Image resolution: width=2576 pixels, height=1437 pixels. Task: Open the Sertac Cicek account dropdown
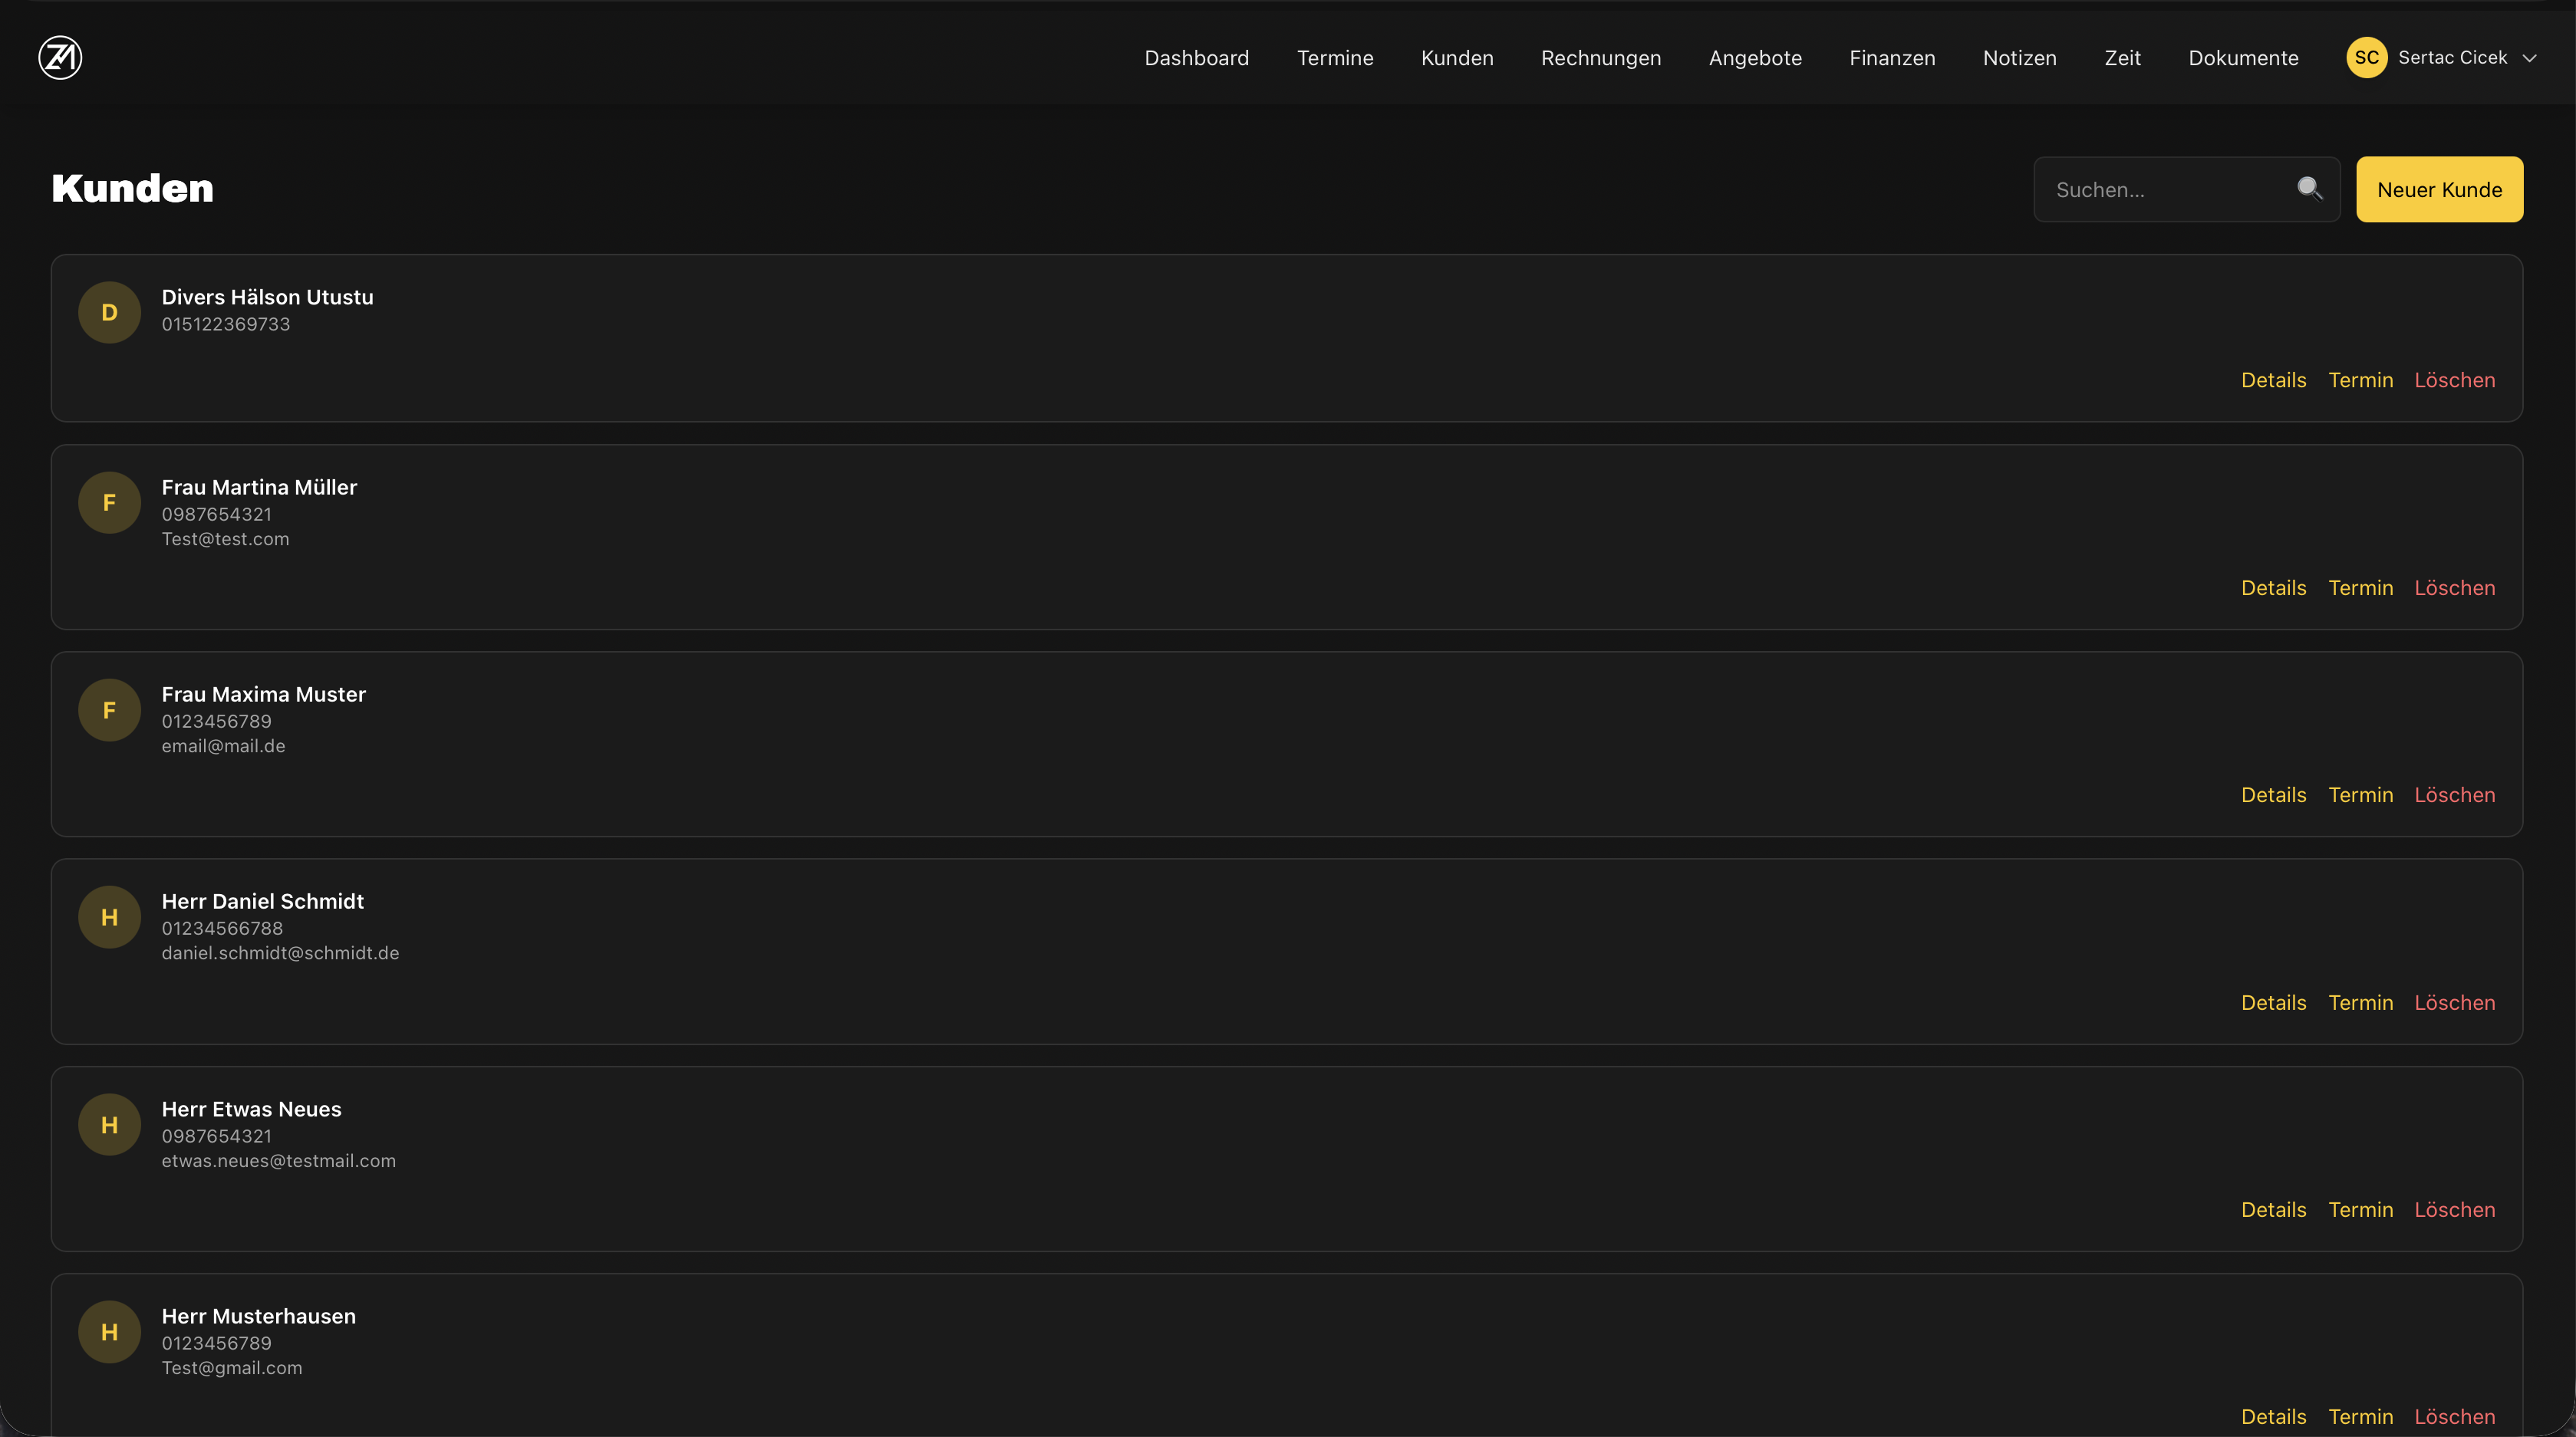tap(2452, 58)
